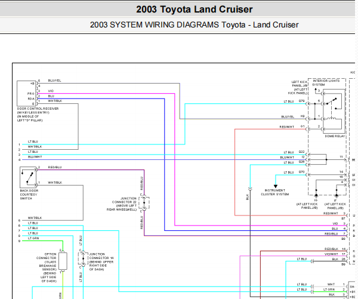Click the Junction Connector 14 dashed symbol
This screenshot has height=299, width=358.
click(83, 259)
